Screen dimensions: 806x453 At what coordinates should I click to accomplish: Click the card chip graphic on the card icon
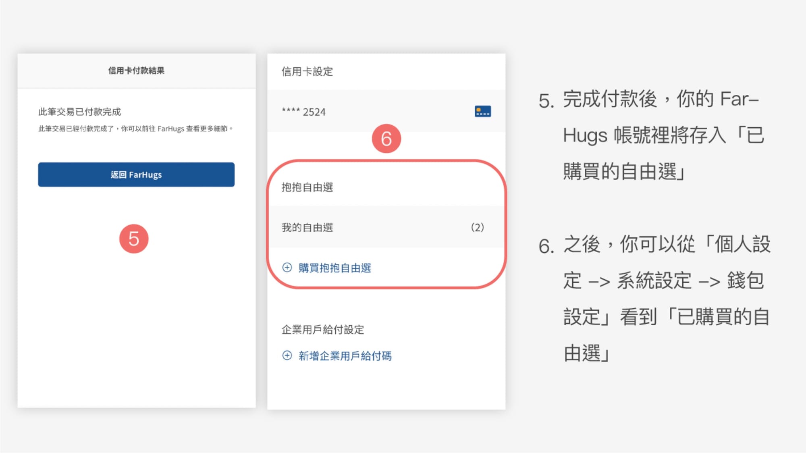point(479,109)
